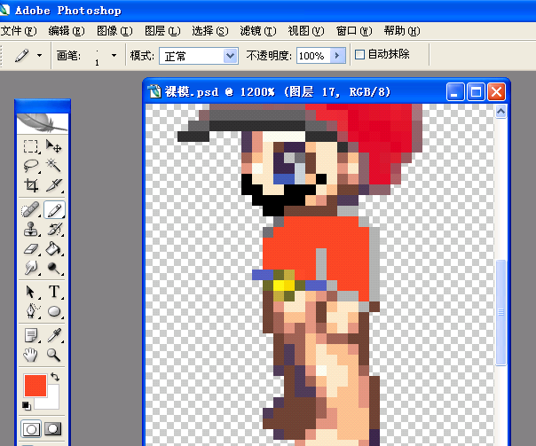The width and height of the screenshot is (536, 446).
Task: Select the Paint Bucket tool
Action: click(x=53, y=248)
